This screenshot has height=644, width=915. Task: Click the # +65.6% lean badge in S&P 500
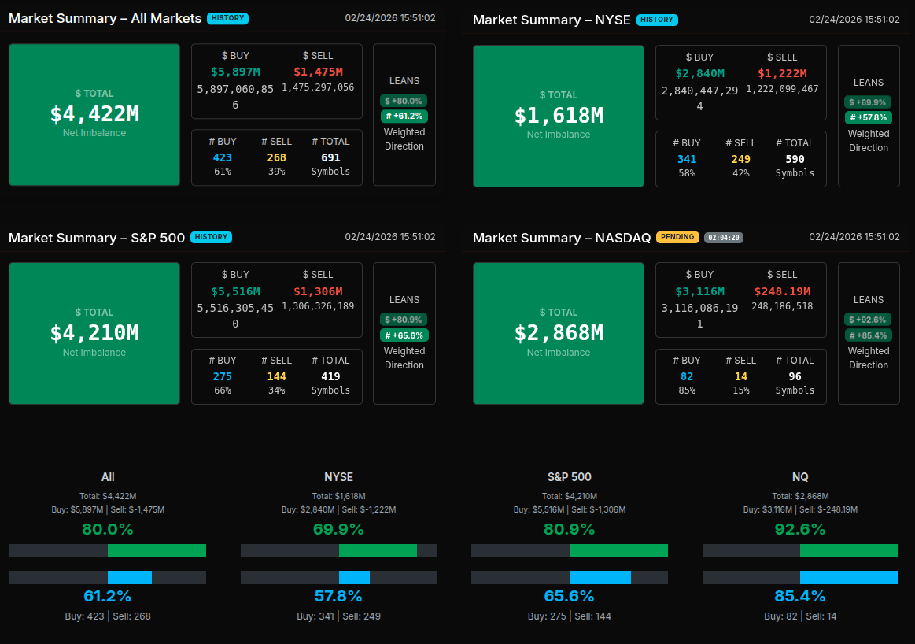pos(404,335)
